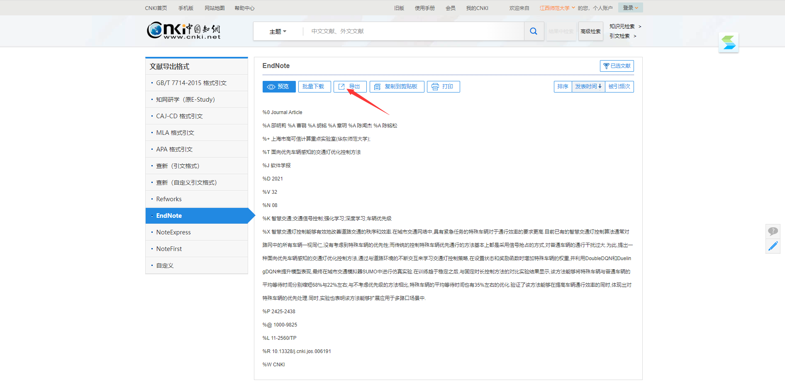Open 网站地图 sitemap link
This screenshot has height=385, width=785.
pyautogui.click(x=215, y=8)
